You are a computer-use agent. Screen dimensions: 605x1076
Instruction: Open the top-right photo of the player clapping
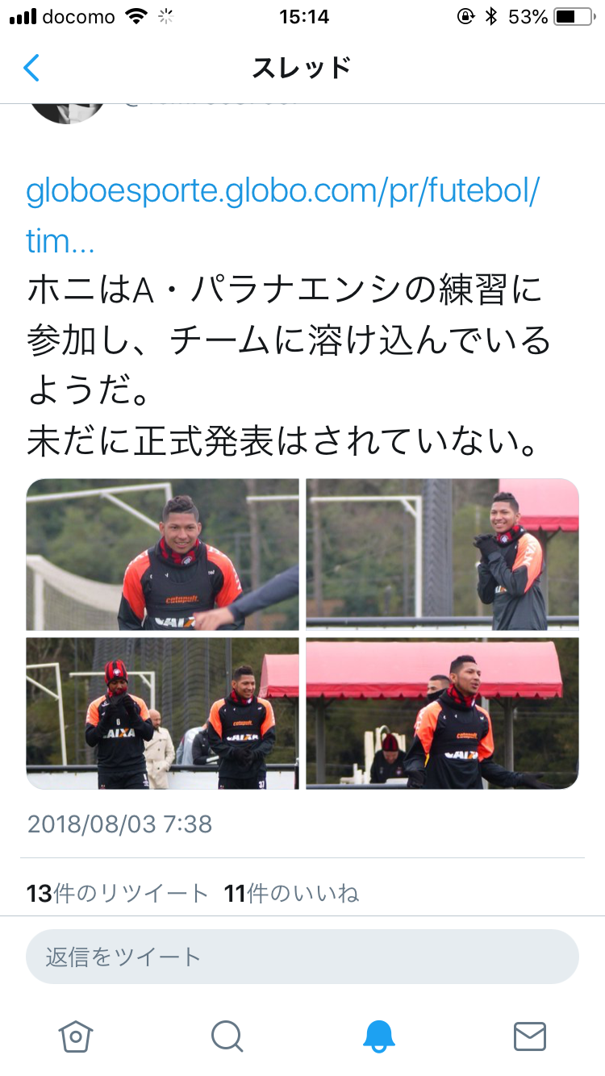(442, 554)
